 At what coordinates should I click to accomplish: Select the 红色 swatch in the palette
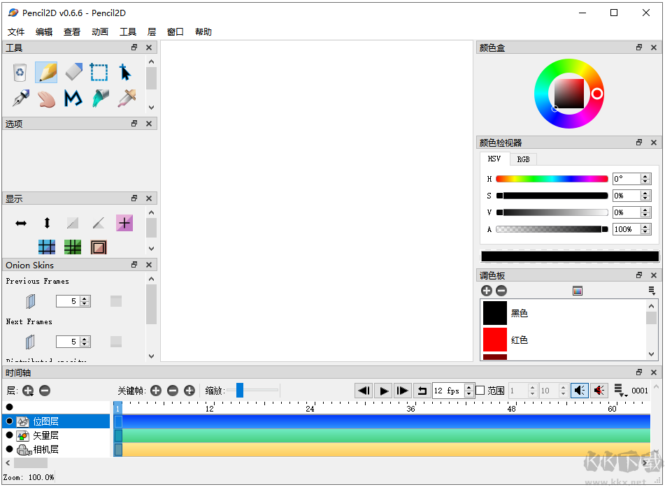point(494,340)
